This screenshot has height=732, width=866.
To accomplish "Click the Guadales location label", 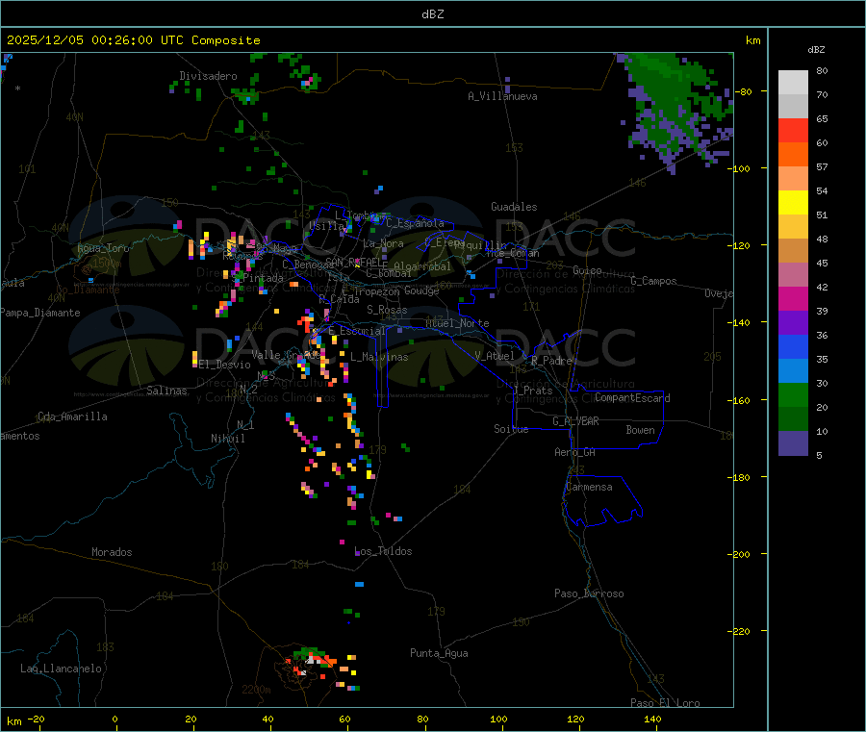I will 514,207.
